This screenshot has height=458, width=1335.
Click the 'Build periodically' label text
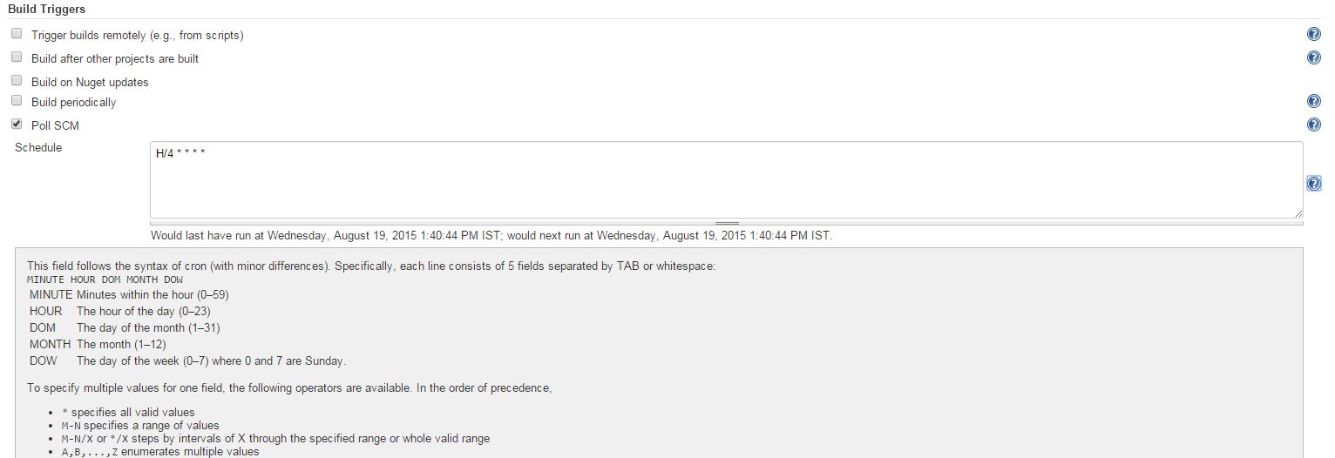[73, 103]
